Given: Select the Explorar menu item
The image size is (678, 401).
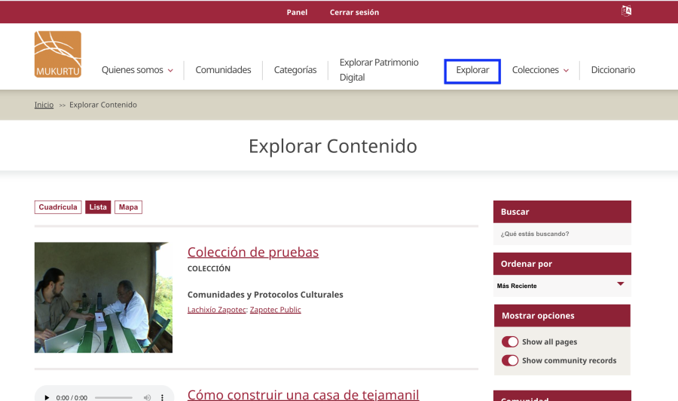Looking at the screenshot, I should pos(472,70).
